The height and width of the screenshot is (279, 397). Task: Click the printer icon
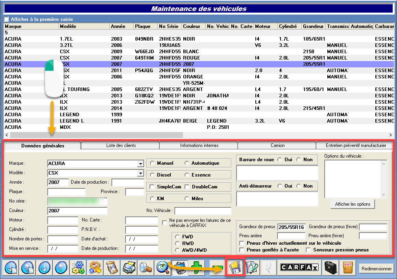[129, 268]
